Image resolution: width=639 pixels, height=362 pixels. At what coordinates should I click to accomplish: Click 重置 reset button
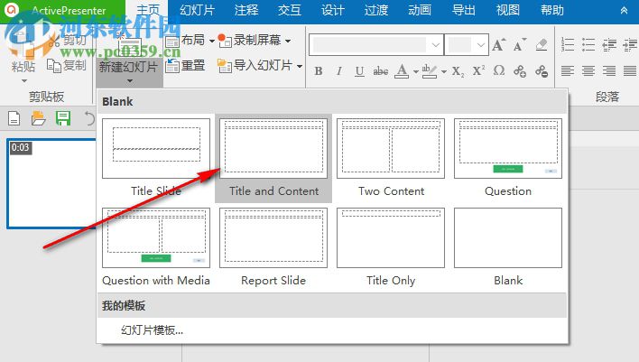click(185, 65)
